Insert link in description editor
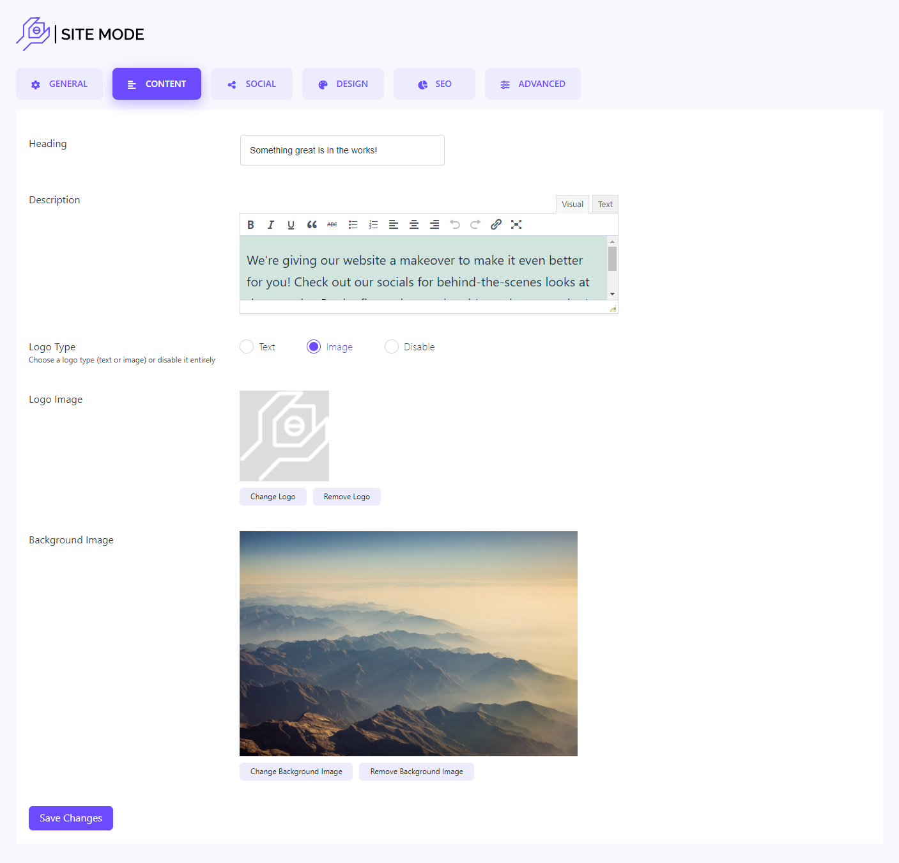 496,224
